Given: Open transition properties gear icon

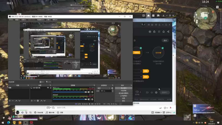Looking at the screenshot, I should pos(112,88).
